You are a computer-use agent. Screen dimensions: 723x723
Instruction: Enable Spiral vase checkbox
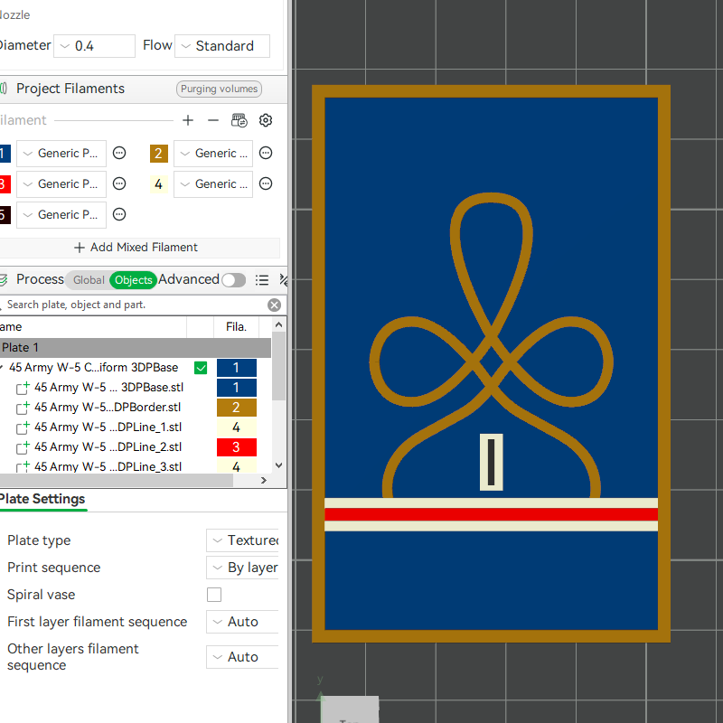click(214, 595)
